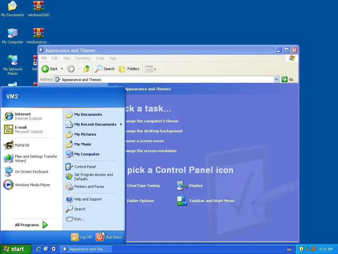This screenshot has width=338, height=254.
Task: Click the Shut Down button
Action: [109, 237]
